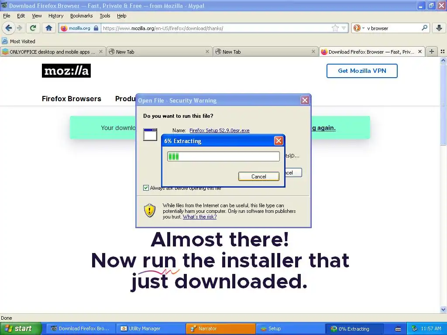Screen dimensions: 447x335
Task: Go forward with the Forward arrow button
Action: pos(19,28)
